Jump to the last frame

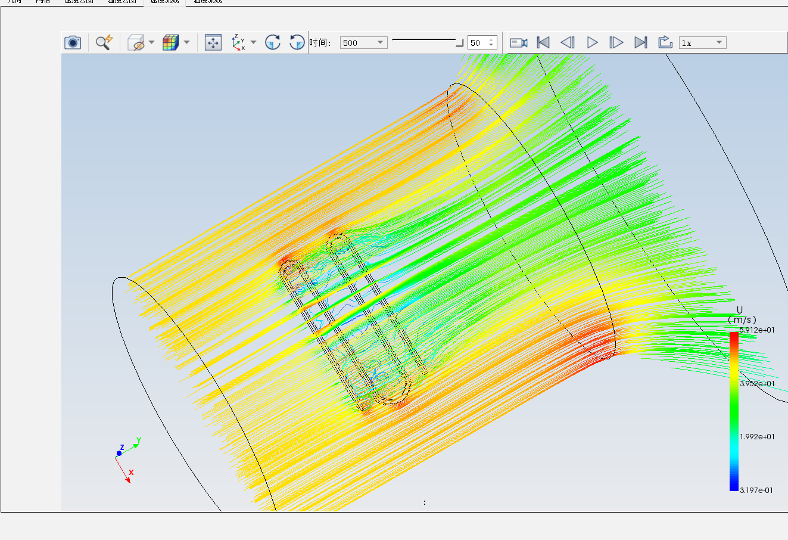coord(641,42)
